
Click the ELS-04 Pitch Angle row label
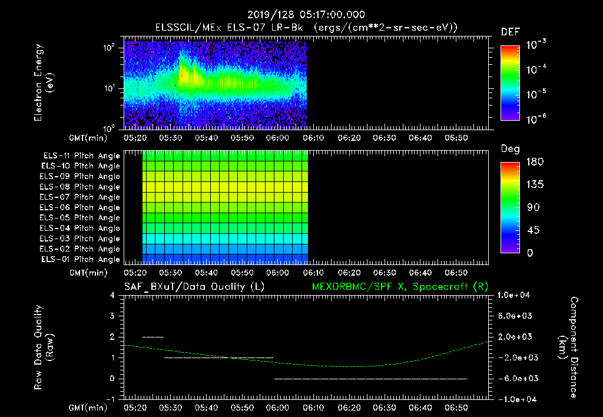(x=80, y=228)
